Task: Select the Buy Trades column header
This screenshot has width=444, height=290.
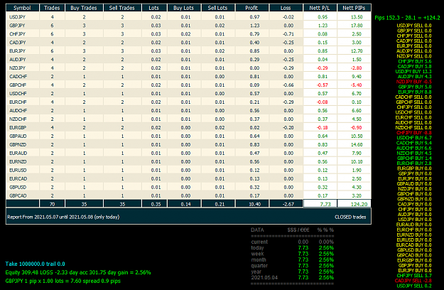Action: [84, 8]
